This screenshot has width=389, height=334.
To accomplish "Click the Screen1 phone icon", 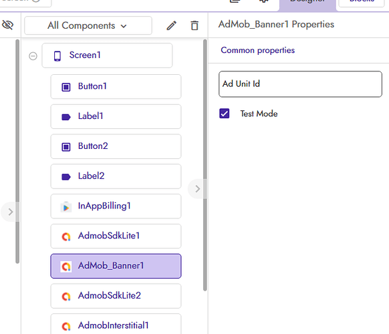I will click(57, 56).
